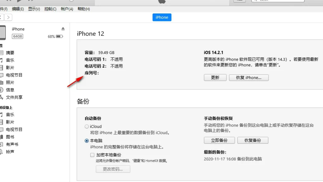
Task: Open 铃声 in the sidebar
Action: point(10,152)
